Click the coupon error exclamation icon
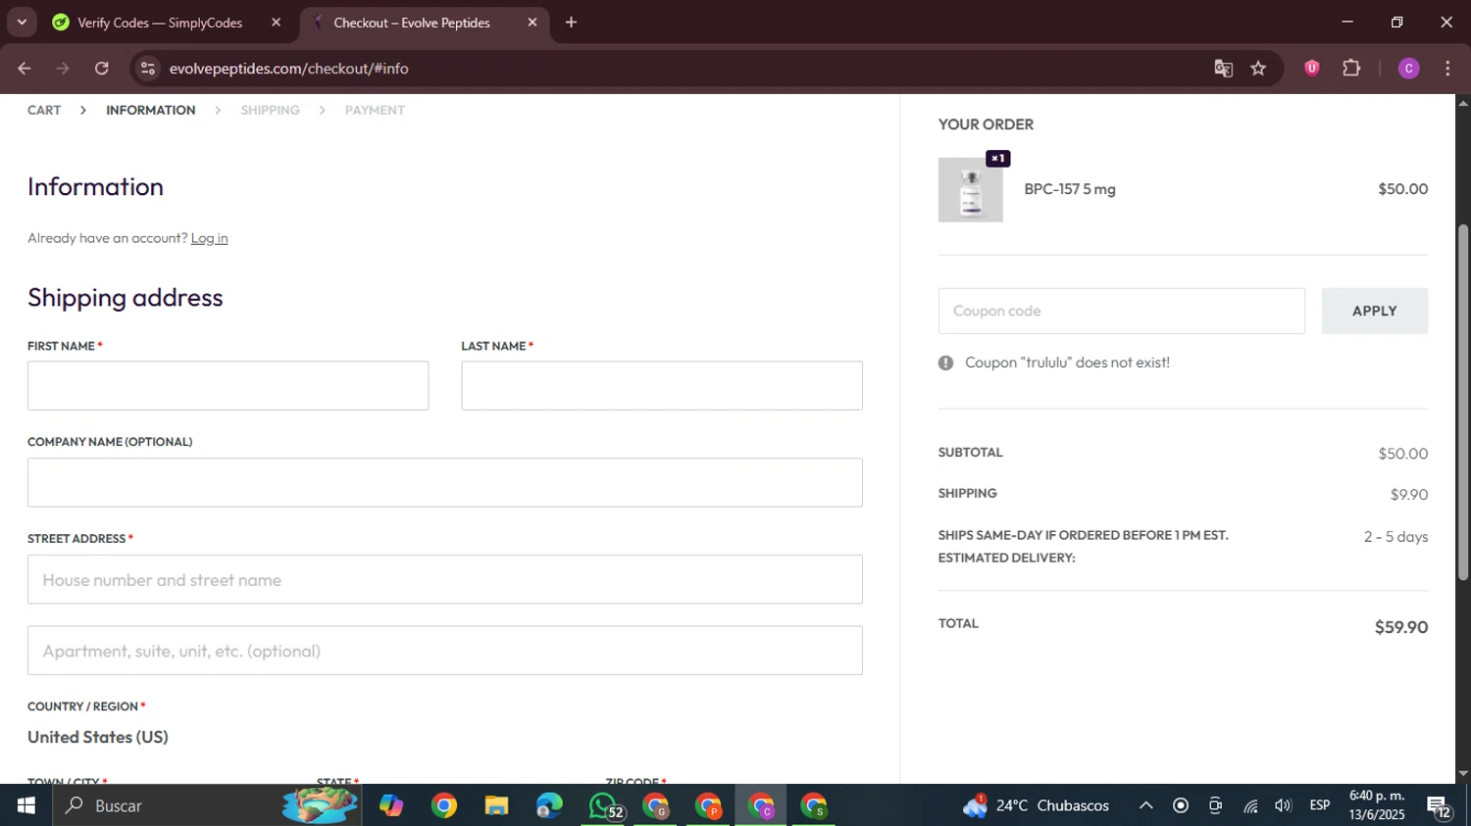The image size is (1471, 826). [x=945, y=363]
